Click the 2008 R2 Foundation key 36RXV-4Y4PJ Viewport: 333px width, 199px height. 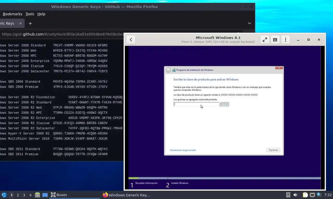95,97
